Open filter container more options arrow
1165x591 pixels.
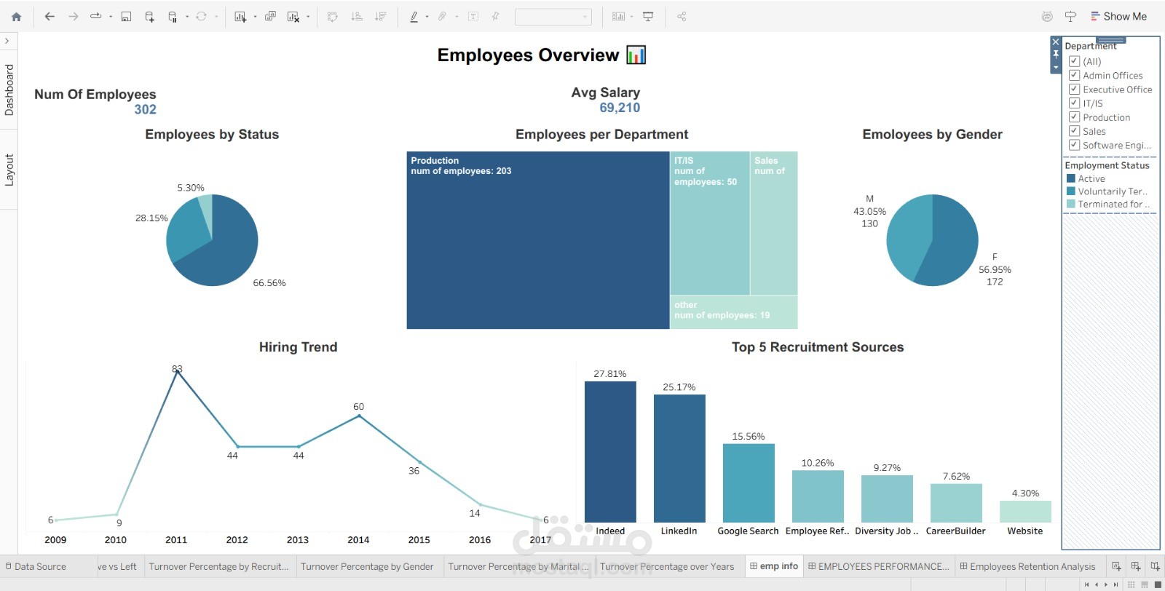(1056, 68)
